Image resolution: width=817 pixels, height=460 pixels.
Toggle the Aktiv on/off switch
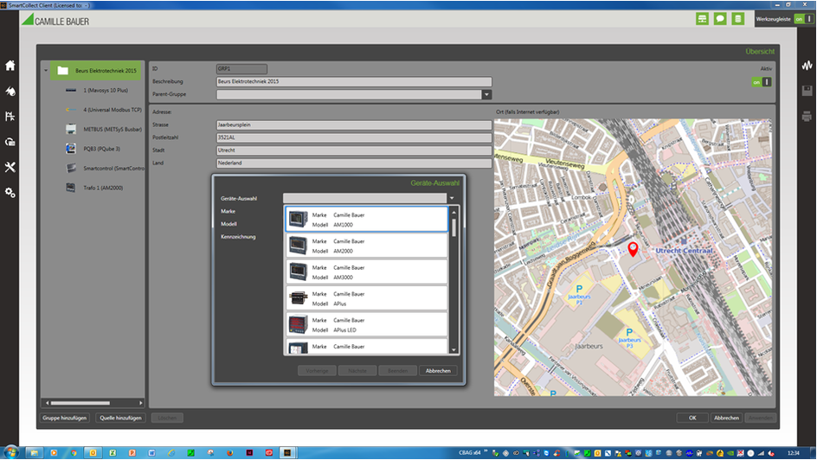pyautogui.click(x=762, y=82)
